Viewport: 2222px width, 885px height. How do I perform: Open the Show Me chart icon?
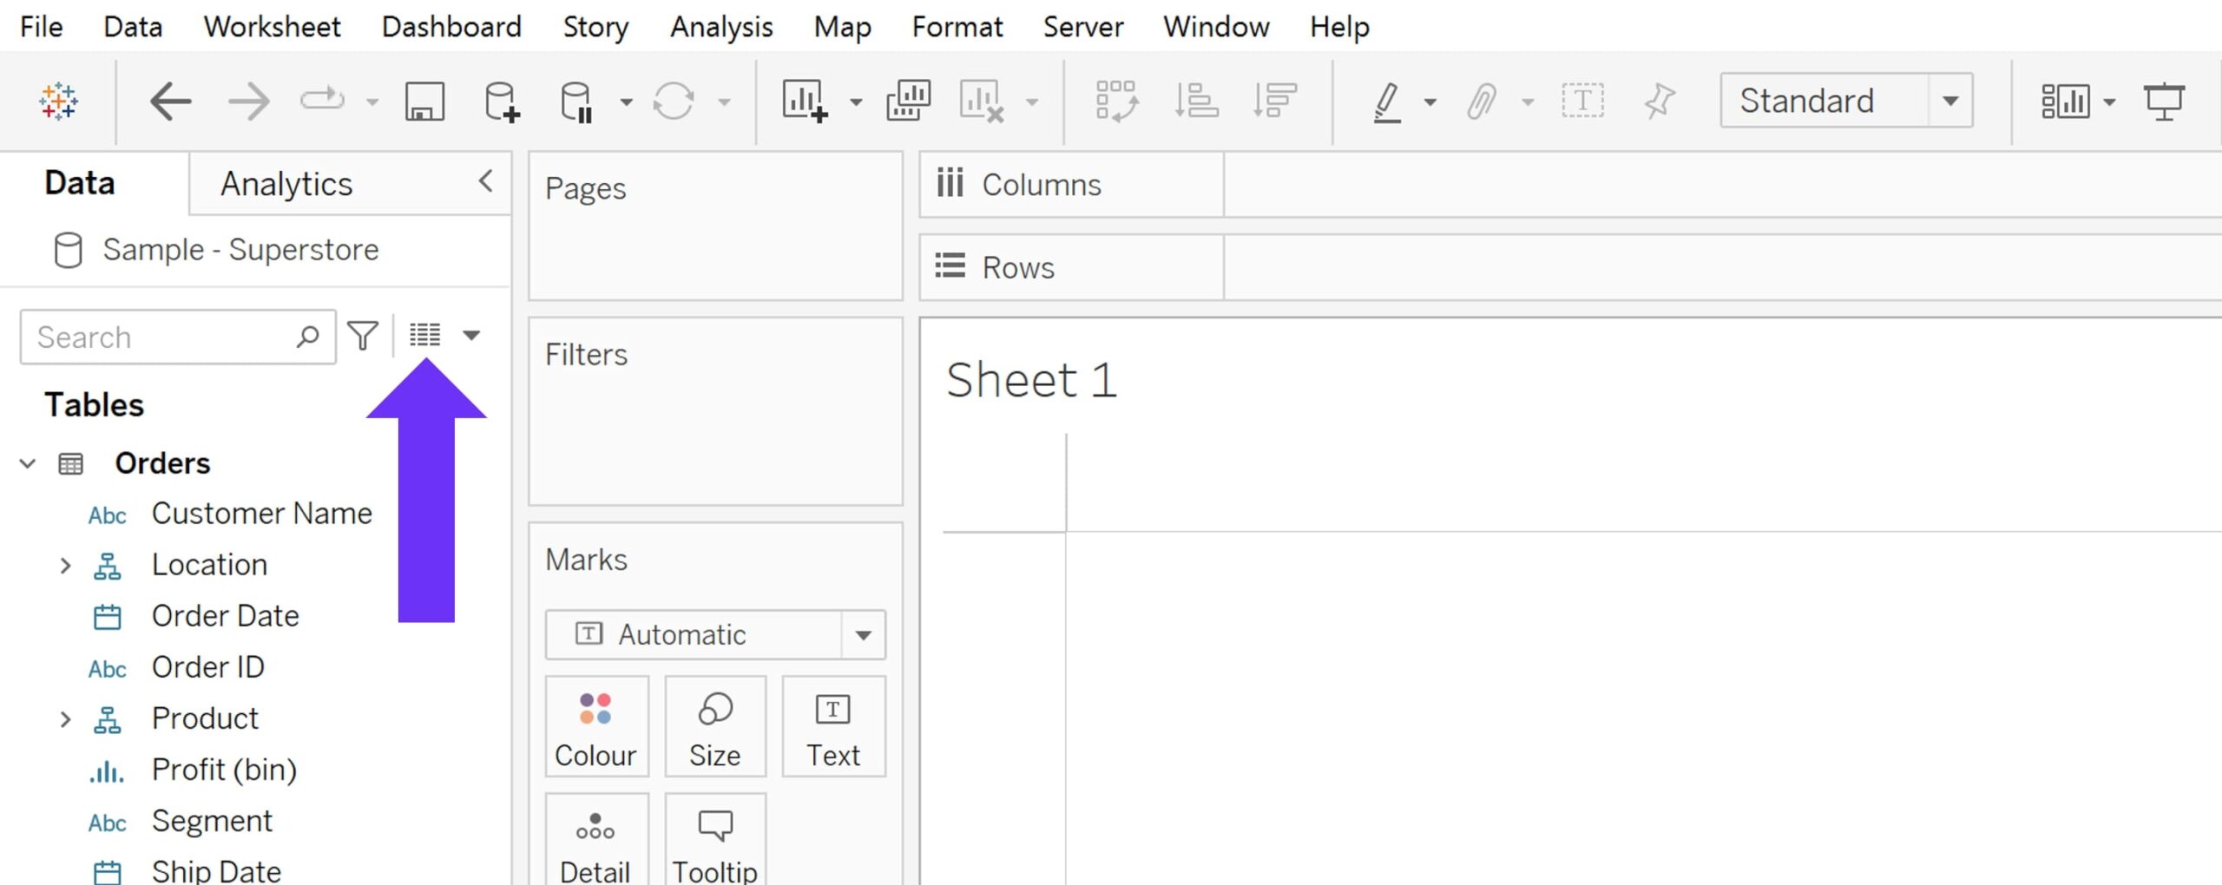click(x=2066, y=102)
